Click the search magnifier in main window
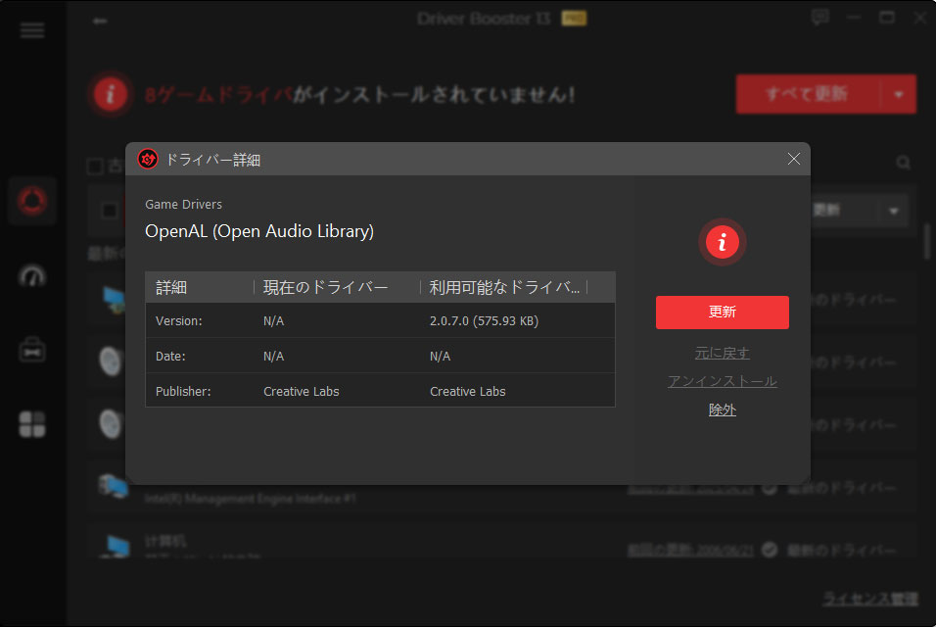The image size is (936, 627). pos(903,162)
